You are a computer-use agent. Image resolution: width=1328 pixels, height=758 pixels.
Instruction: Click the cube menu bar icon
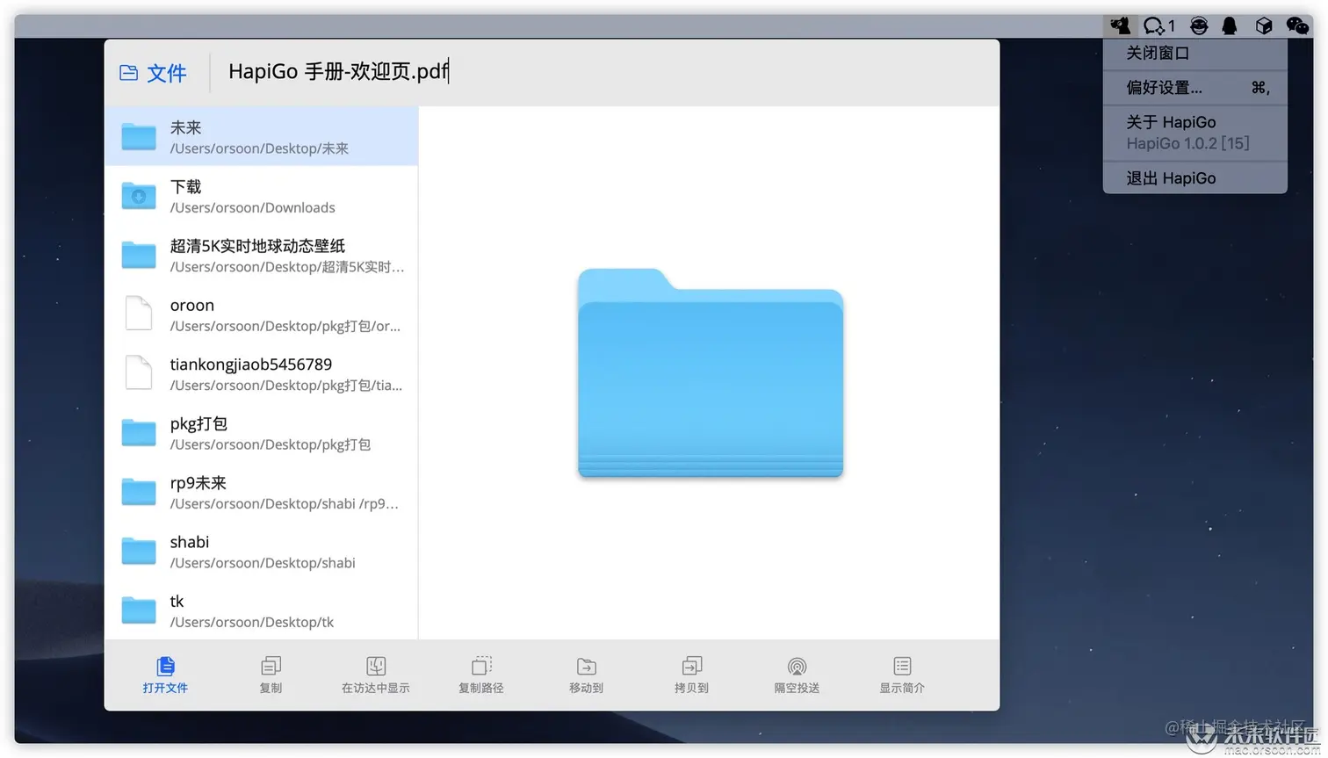(x=1264, y=25)
